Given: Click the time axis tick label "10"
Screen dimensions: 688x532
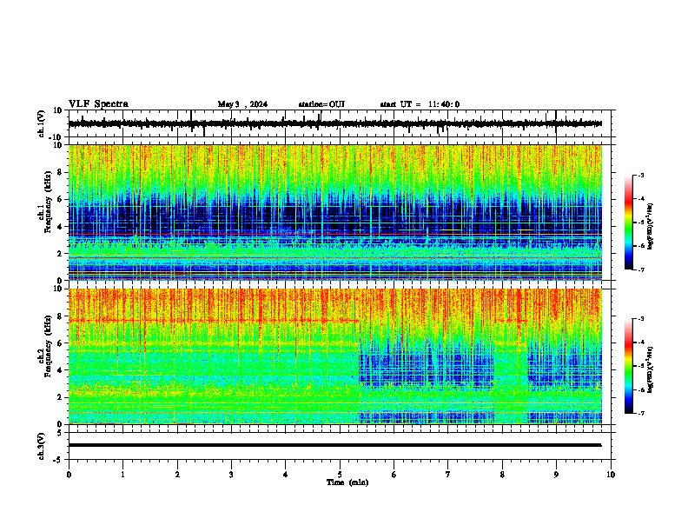Looking at the screenshot, I should [x=611, y=475].
